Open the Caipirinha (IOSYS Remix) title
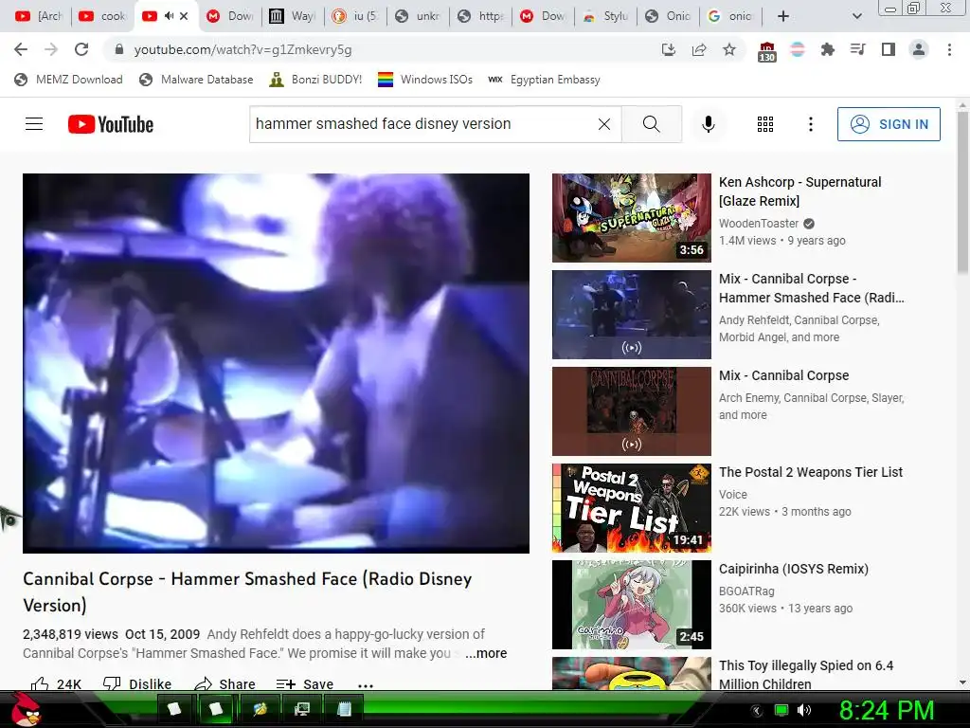Image resolution: width=970 pixels, height=728 pixels. [x=793, y=569]
